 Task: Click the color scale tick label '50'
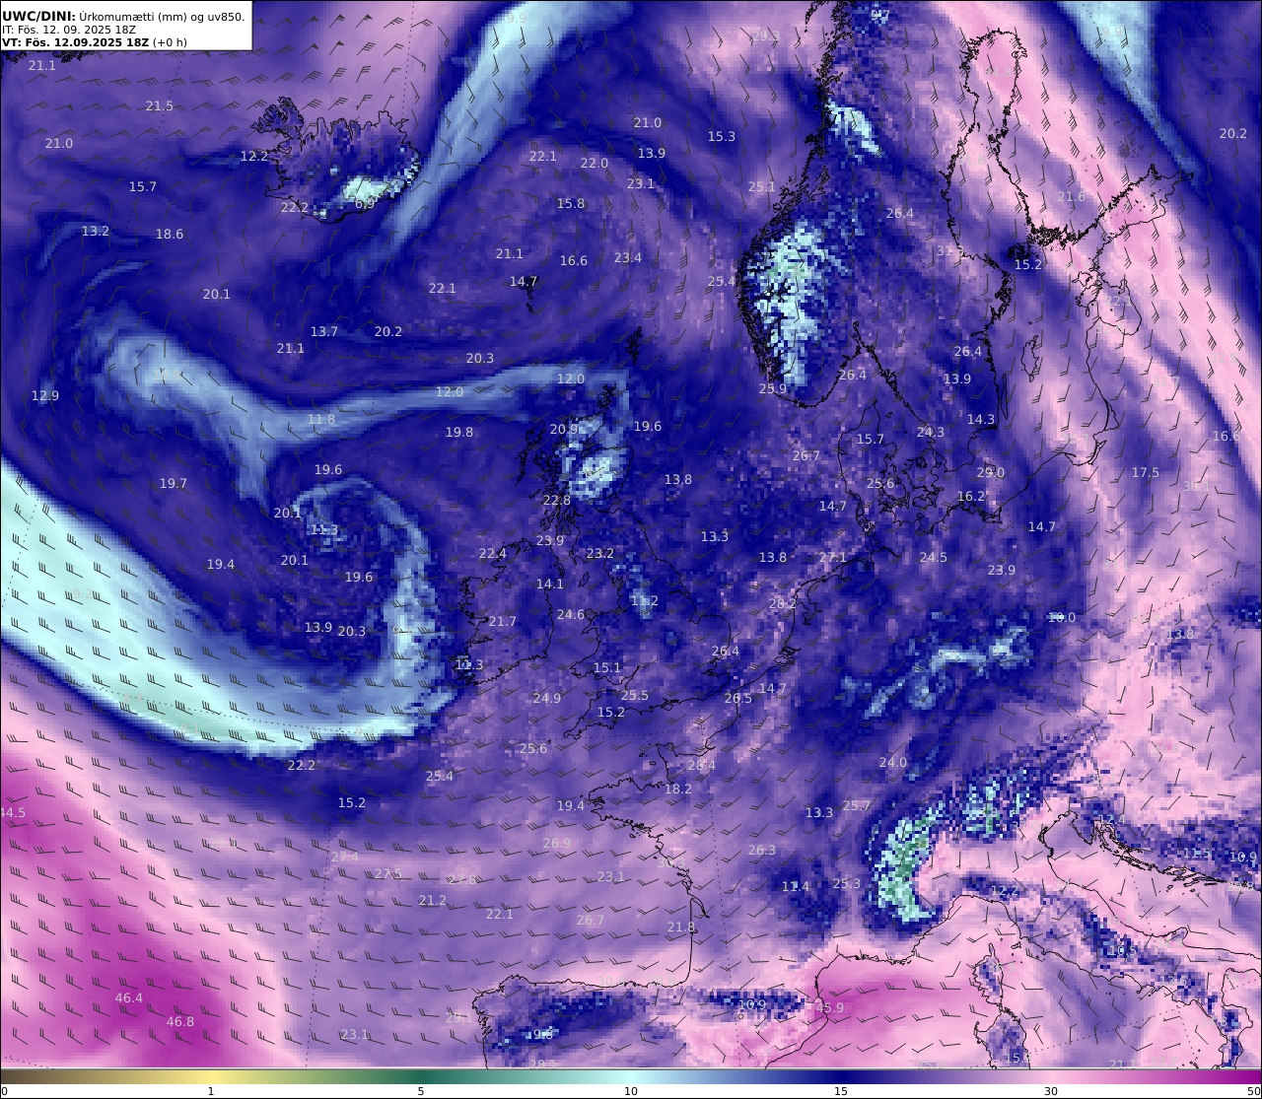(1253, 1091)
